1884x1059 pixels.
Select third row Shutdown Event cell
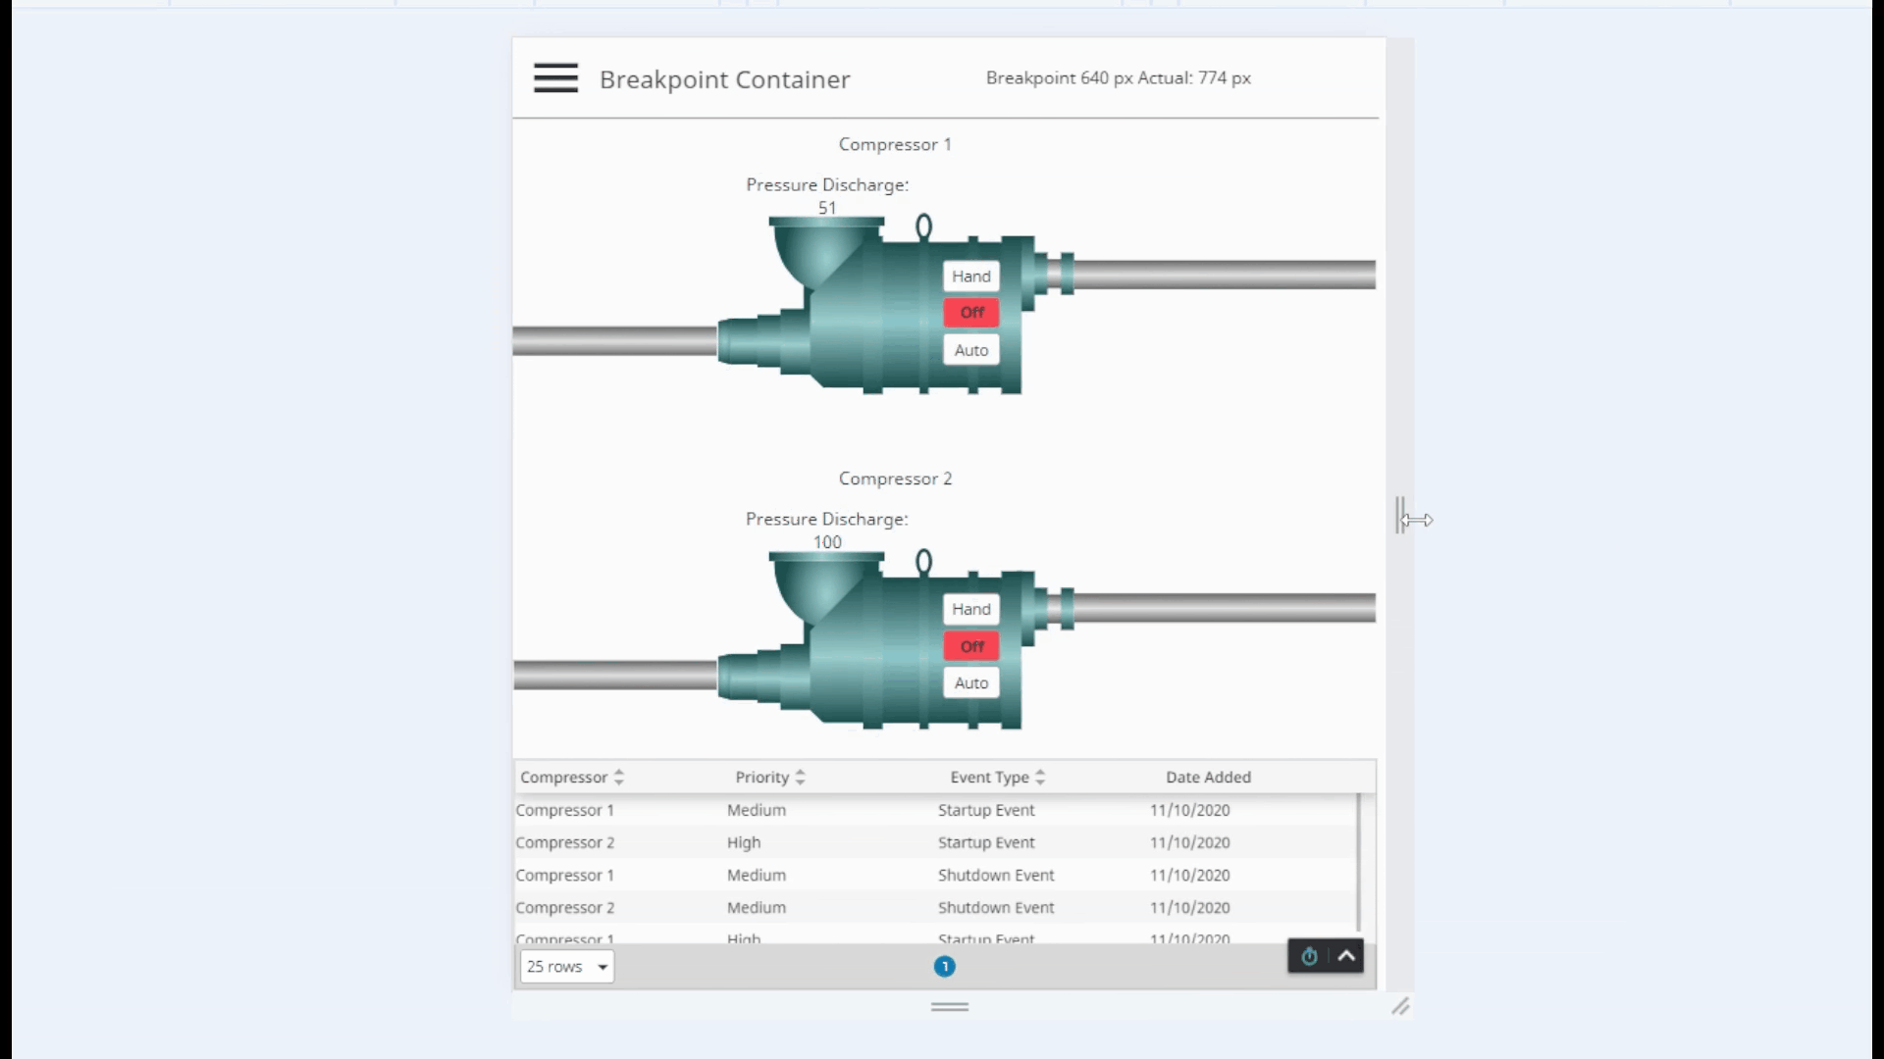click(x=996, y=875)
